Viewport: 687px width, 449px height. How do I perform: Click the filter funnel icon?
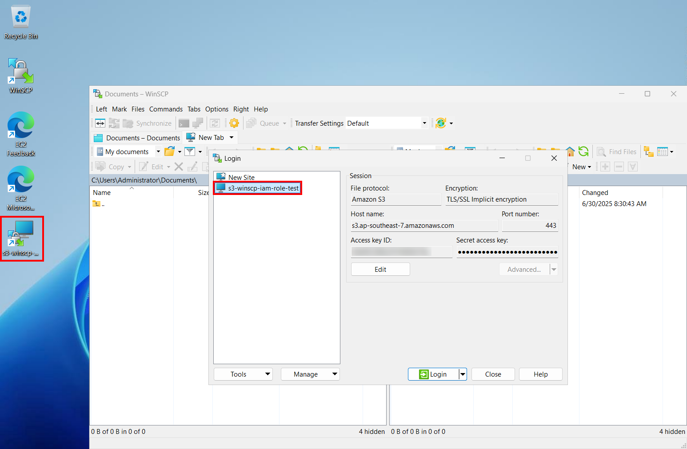click(x=190, y=151)
